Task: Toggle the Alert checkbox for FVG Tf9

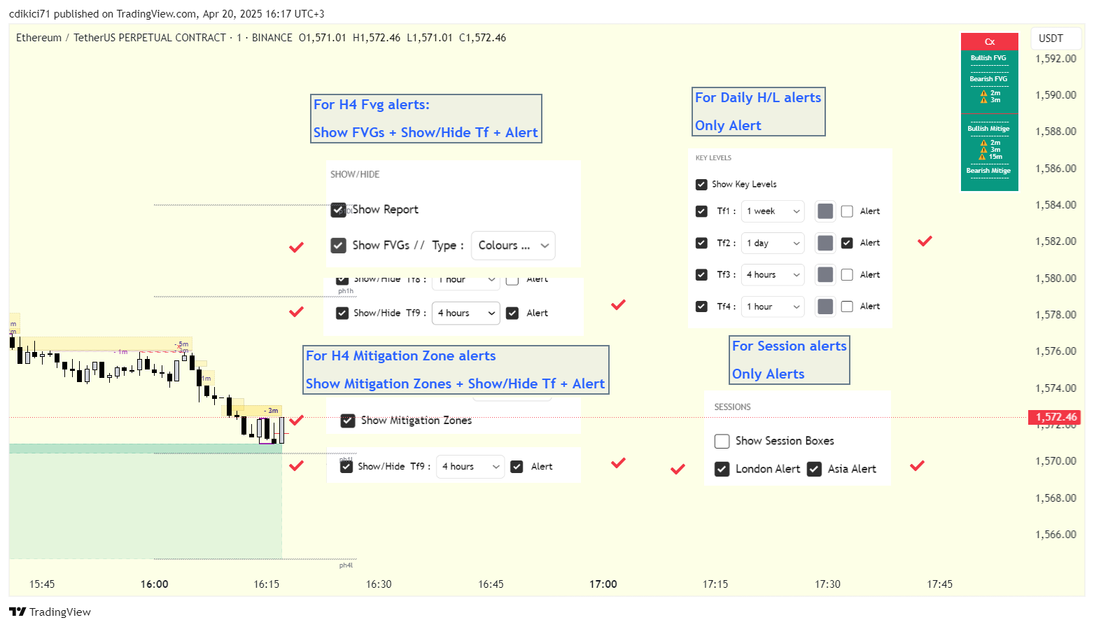Action: (x=512, y=313)
